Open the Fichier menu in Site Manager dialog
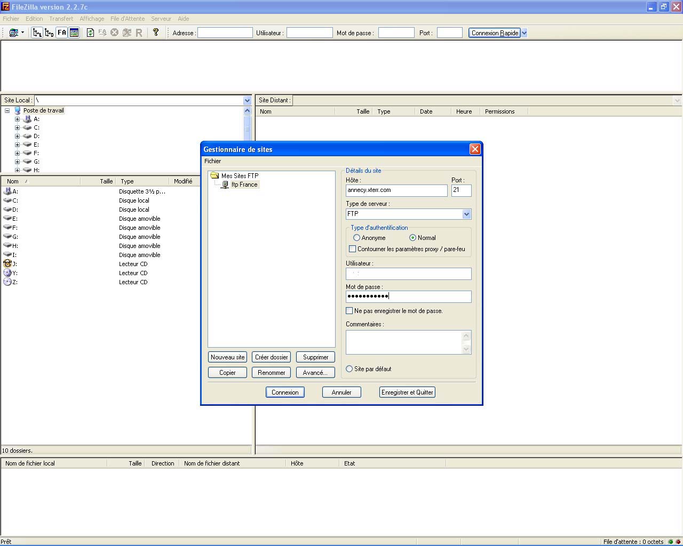The image size is (683, 546). [212, 161]
